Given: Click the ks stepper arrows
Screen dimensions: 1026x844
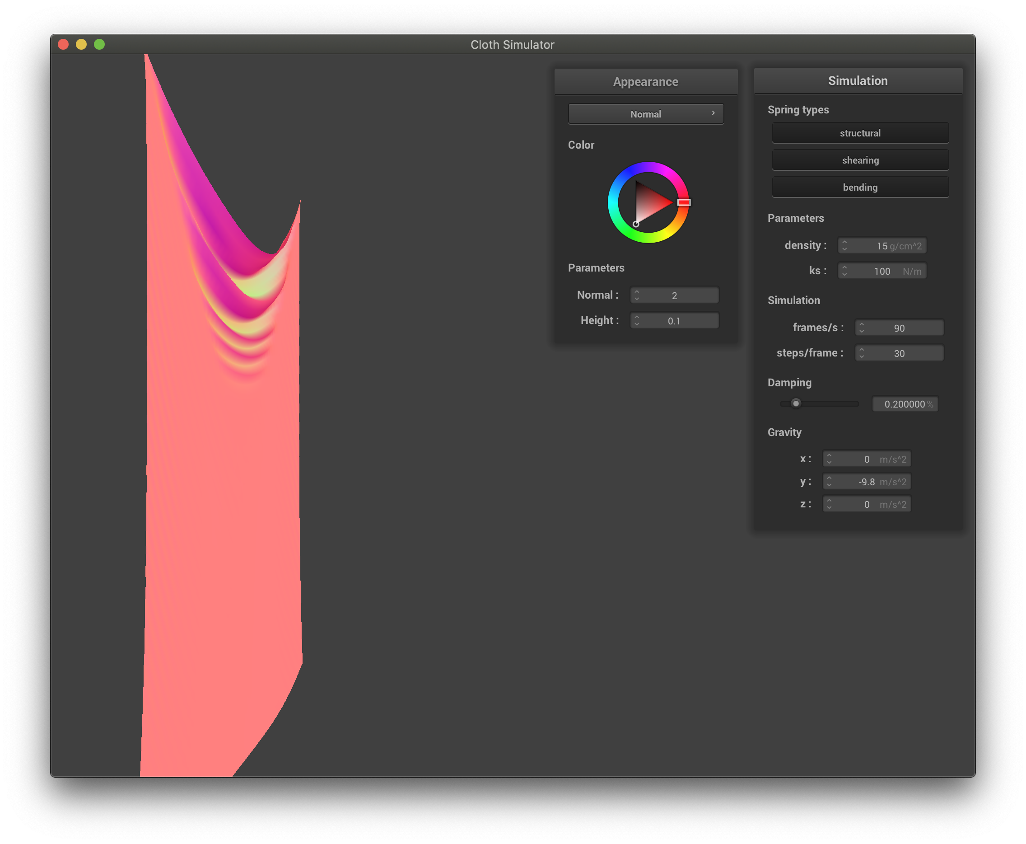Looking at the screenshot, I should [x=844, y=271].
